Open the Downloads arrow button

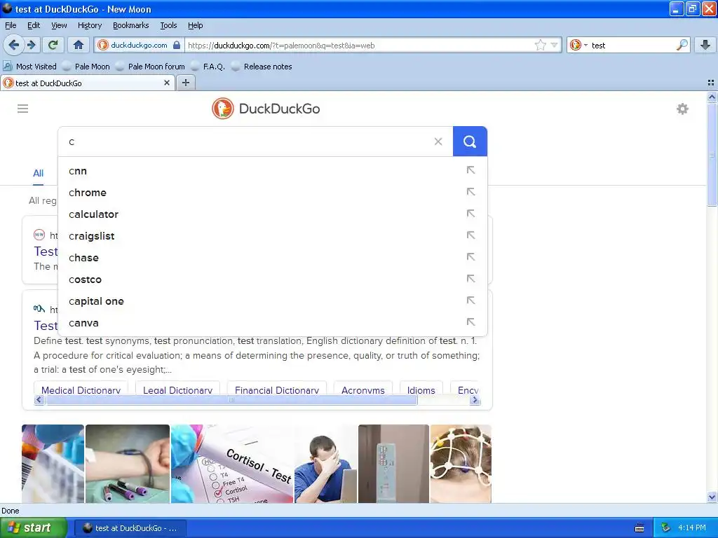pos(705,45)
